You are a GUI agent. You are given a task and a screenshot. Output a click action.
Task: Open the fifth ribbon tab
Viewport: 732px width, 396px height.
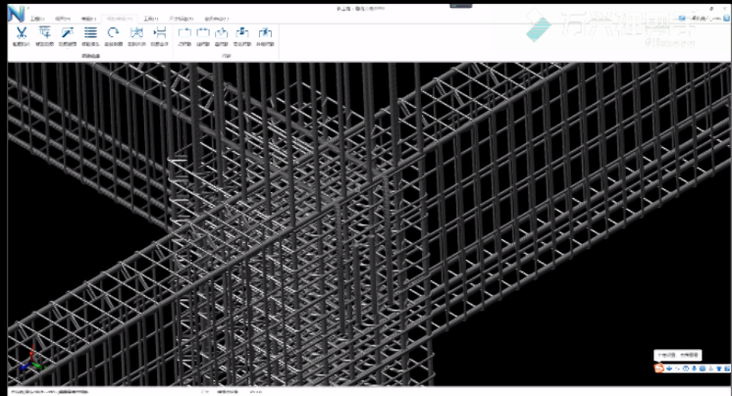[151, 19]
